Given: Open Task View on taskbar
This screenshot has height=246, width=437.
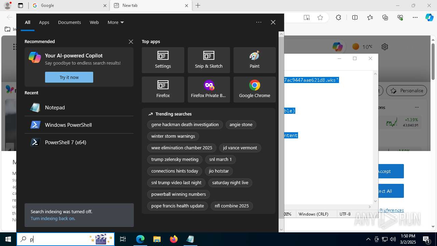Looking at the screenshot, I should pos(123,239).
